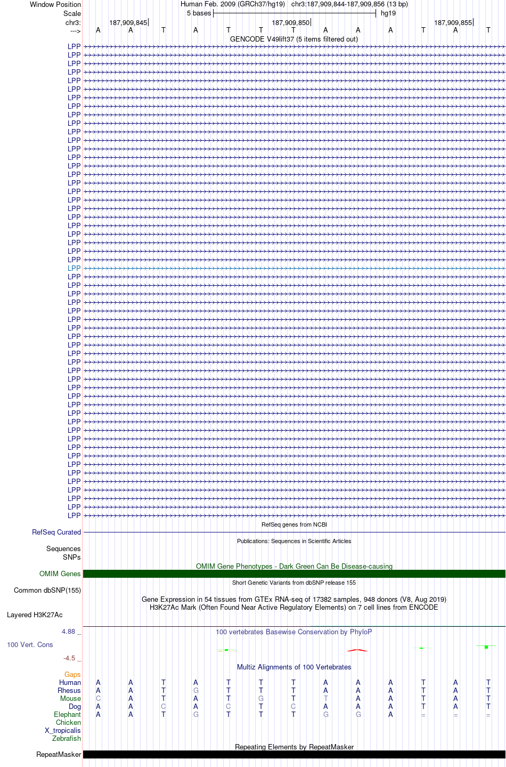This screenshot has height=767, width=506.
Task: Open Multiz Alignments of 100 Vertebrates title
Action: pos(294,667)
